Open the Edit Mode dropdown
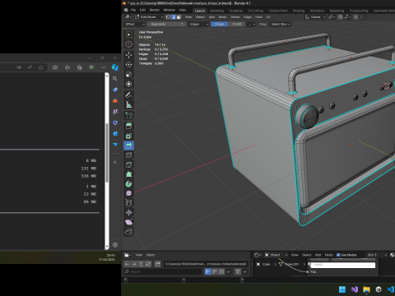The width and height of the screenshot is (395, 296). pos(149,17)
